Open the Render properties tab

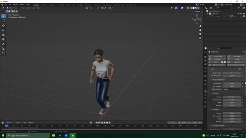tap(205, 57)
